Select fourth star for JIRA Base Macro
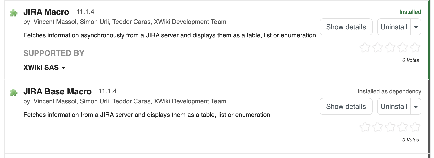 tap(403, 127)
